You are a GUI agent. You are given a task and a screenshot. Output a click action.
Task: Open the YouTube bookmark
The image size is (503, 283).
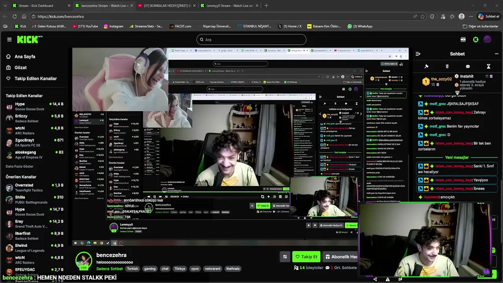(x=85, y=26)
